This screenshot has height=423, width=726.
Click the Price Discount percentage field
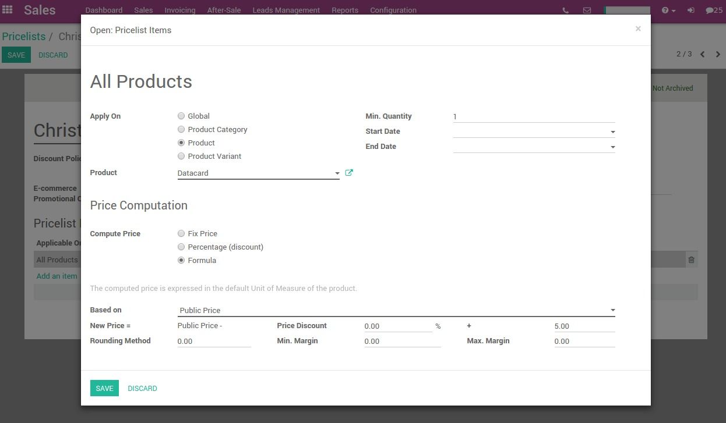click(x=397, y=326)
